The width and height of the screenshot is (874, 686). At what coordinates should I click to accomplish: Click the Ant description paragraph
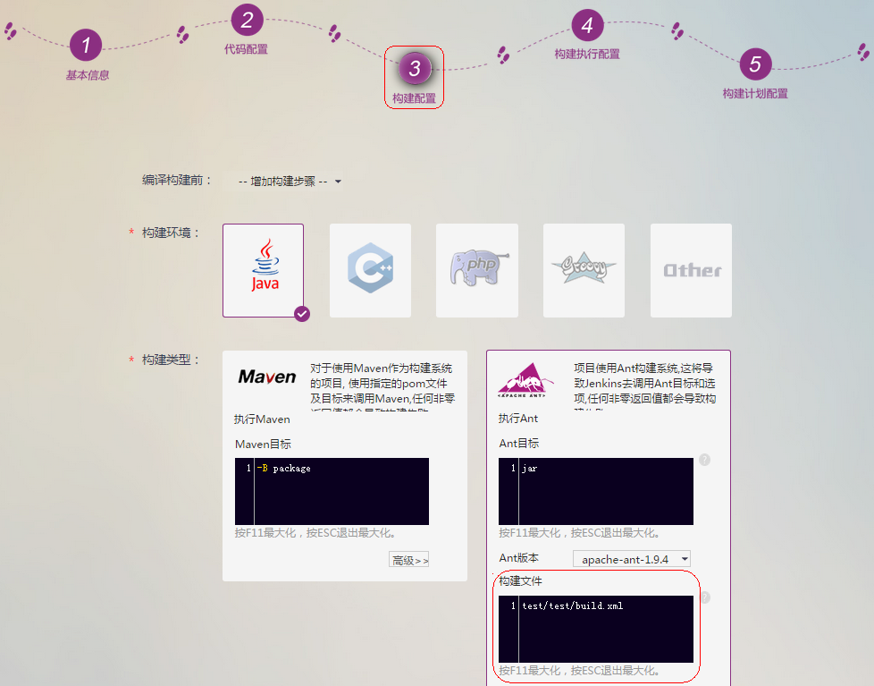click(645, 387)
